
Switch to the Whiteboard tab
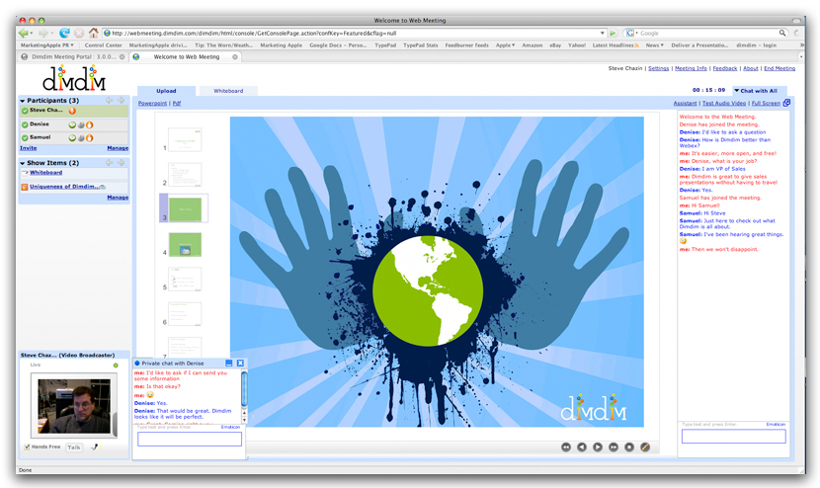[x=228, y=91]
